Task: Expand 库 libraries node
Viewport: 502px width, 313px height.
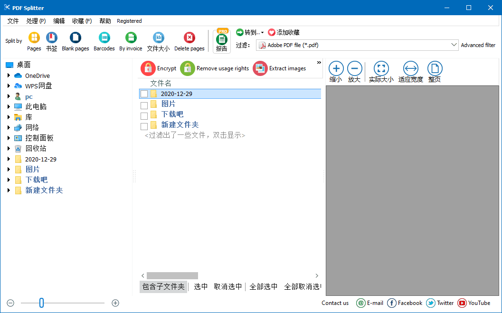Action: [x=9, y=117]
